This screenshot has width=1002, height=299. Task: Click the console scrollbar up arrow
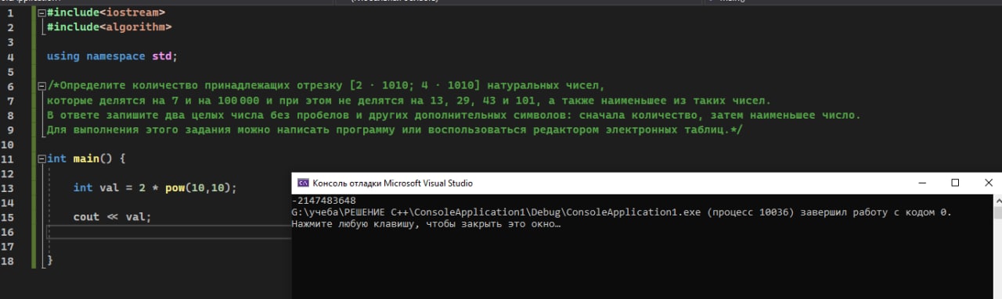997,200
